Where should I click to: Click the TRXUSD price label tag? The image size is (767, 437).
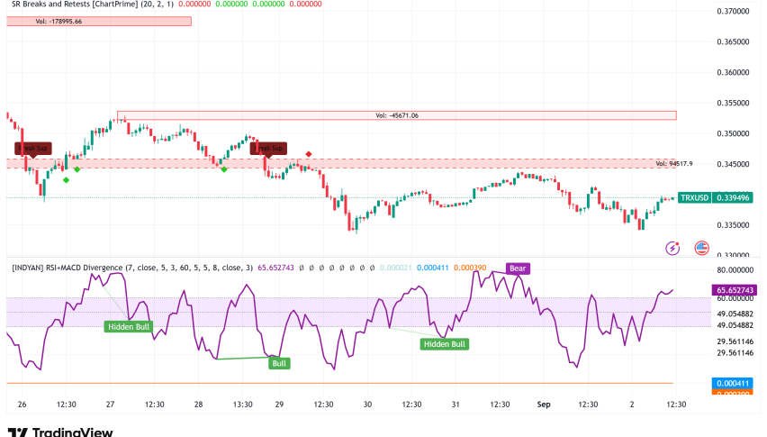(694, 197)
